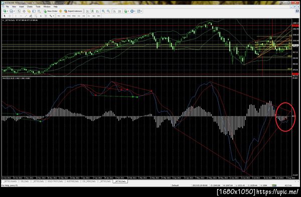The image size is (301, 197).
Task: Set timeframe to MN
Action: click(99, 16)
